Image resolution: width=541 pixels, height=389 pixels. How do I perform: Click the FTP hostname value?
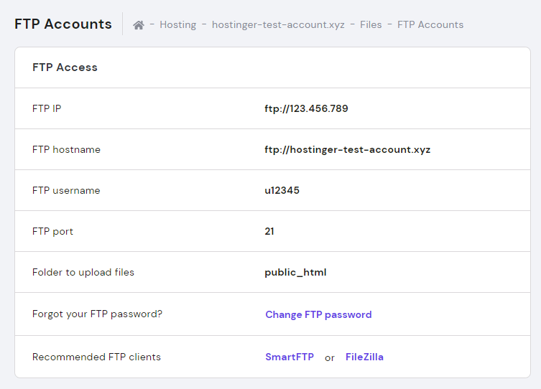click(347, 150)
